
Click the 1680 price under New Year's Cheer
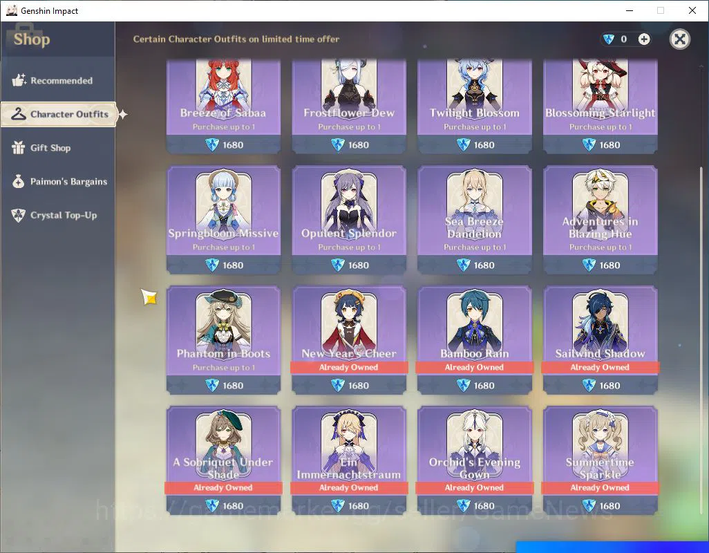pyautogui.click(x=349, y=385)
